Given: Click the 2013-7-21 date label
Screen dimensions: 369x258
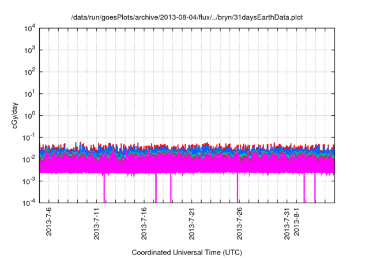Looking at the screenshot, I should coord(191,223).
